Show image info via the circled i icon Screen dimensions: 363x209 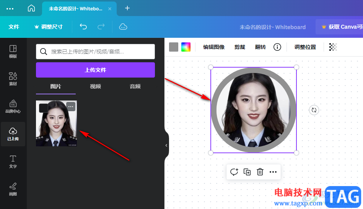(x=277, y=47)
